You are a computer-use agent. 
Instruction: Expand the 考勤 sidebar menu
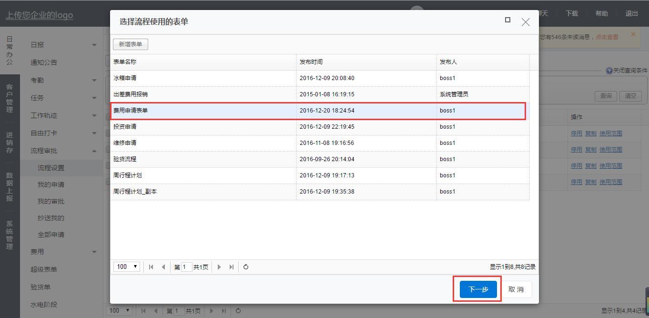94,81
